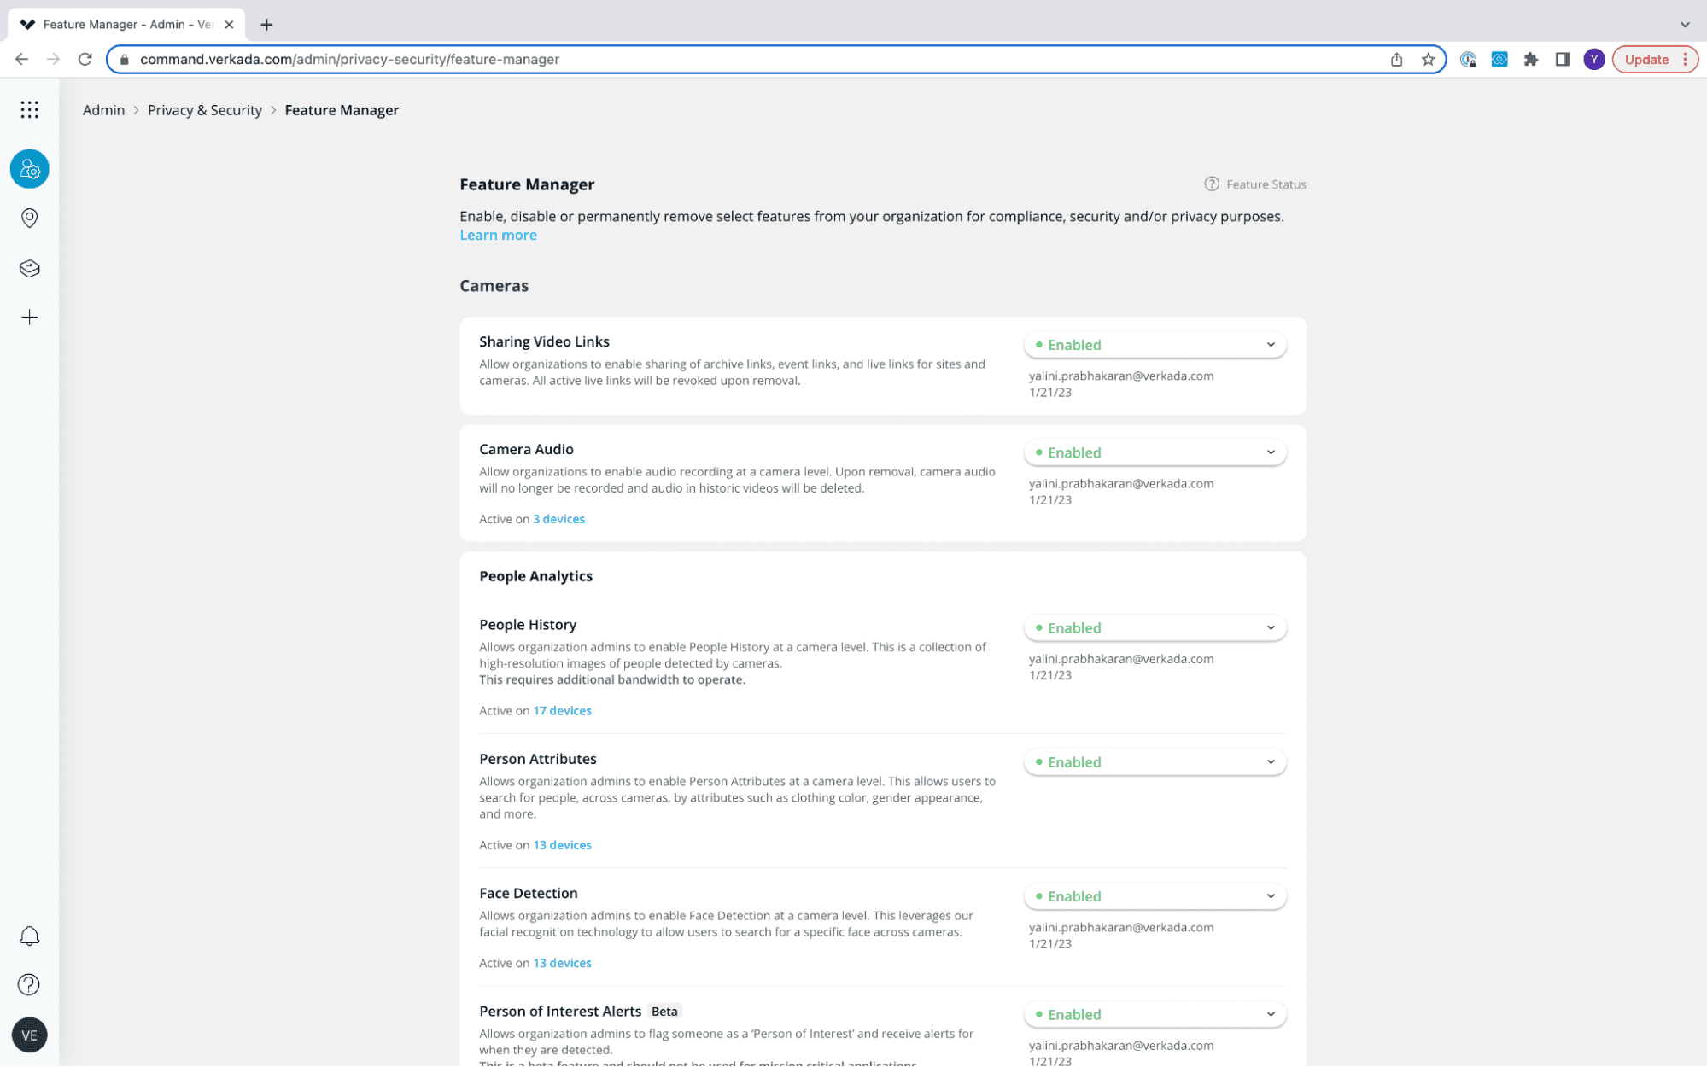The height and width of the screenshot is (1067, 1707).
Task: Click the help question mark icon
Action: pos(29,984)
